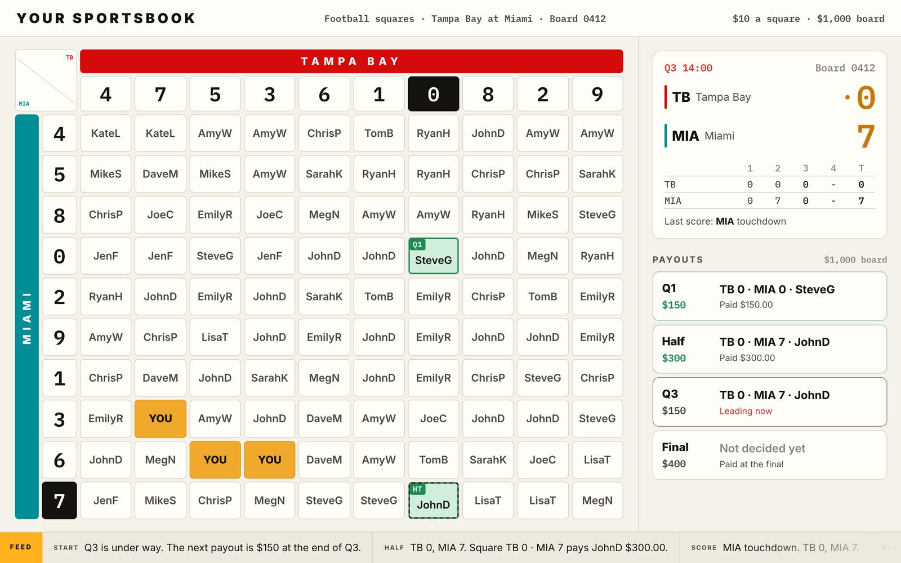This screenshot has height=563, width=901.
Task: Click the TB/MIA corner axis cell
Action: point(46,81)
